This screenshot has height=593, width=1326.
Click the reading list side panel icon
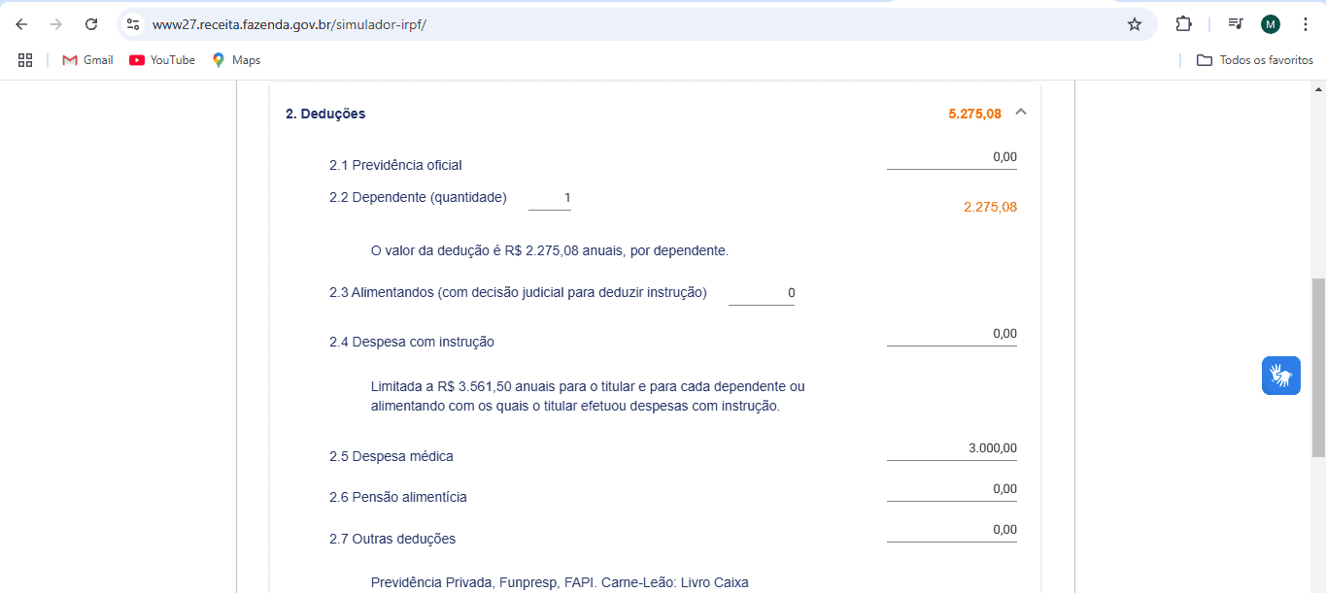(1235, 23)
